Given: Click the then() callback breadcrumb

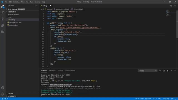Looking at the screenshot, I should [78, 9].
